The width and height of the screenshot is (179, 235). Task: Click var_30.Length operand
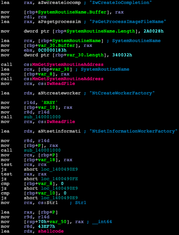pos(85,55)
